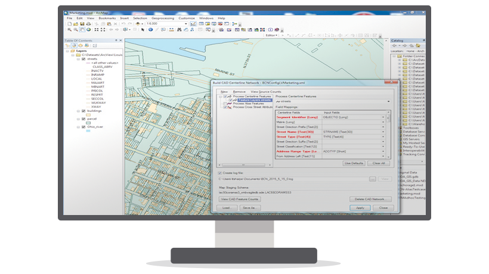Image resolution: width=489 pixels, height=274 pixels.
Task: Click View Source Counts in dialog menu
Action: pos(266,92)
